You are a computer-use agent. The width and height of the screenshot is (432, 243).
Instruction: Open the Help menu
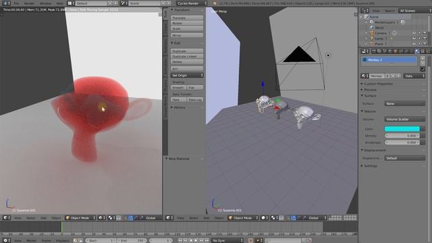tap(60, 3)
